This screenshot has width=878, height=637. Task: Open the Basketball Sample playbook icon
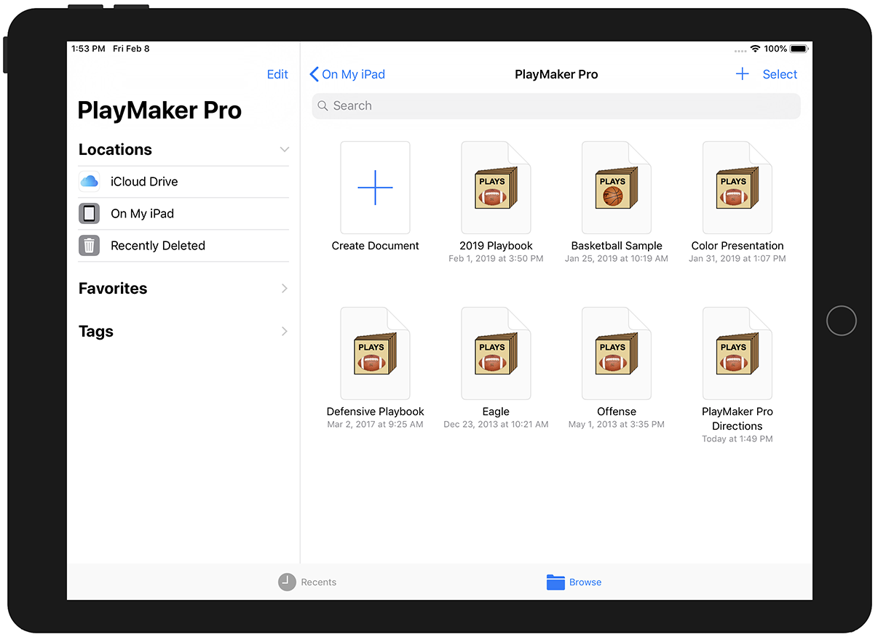(616, 188)
